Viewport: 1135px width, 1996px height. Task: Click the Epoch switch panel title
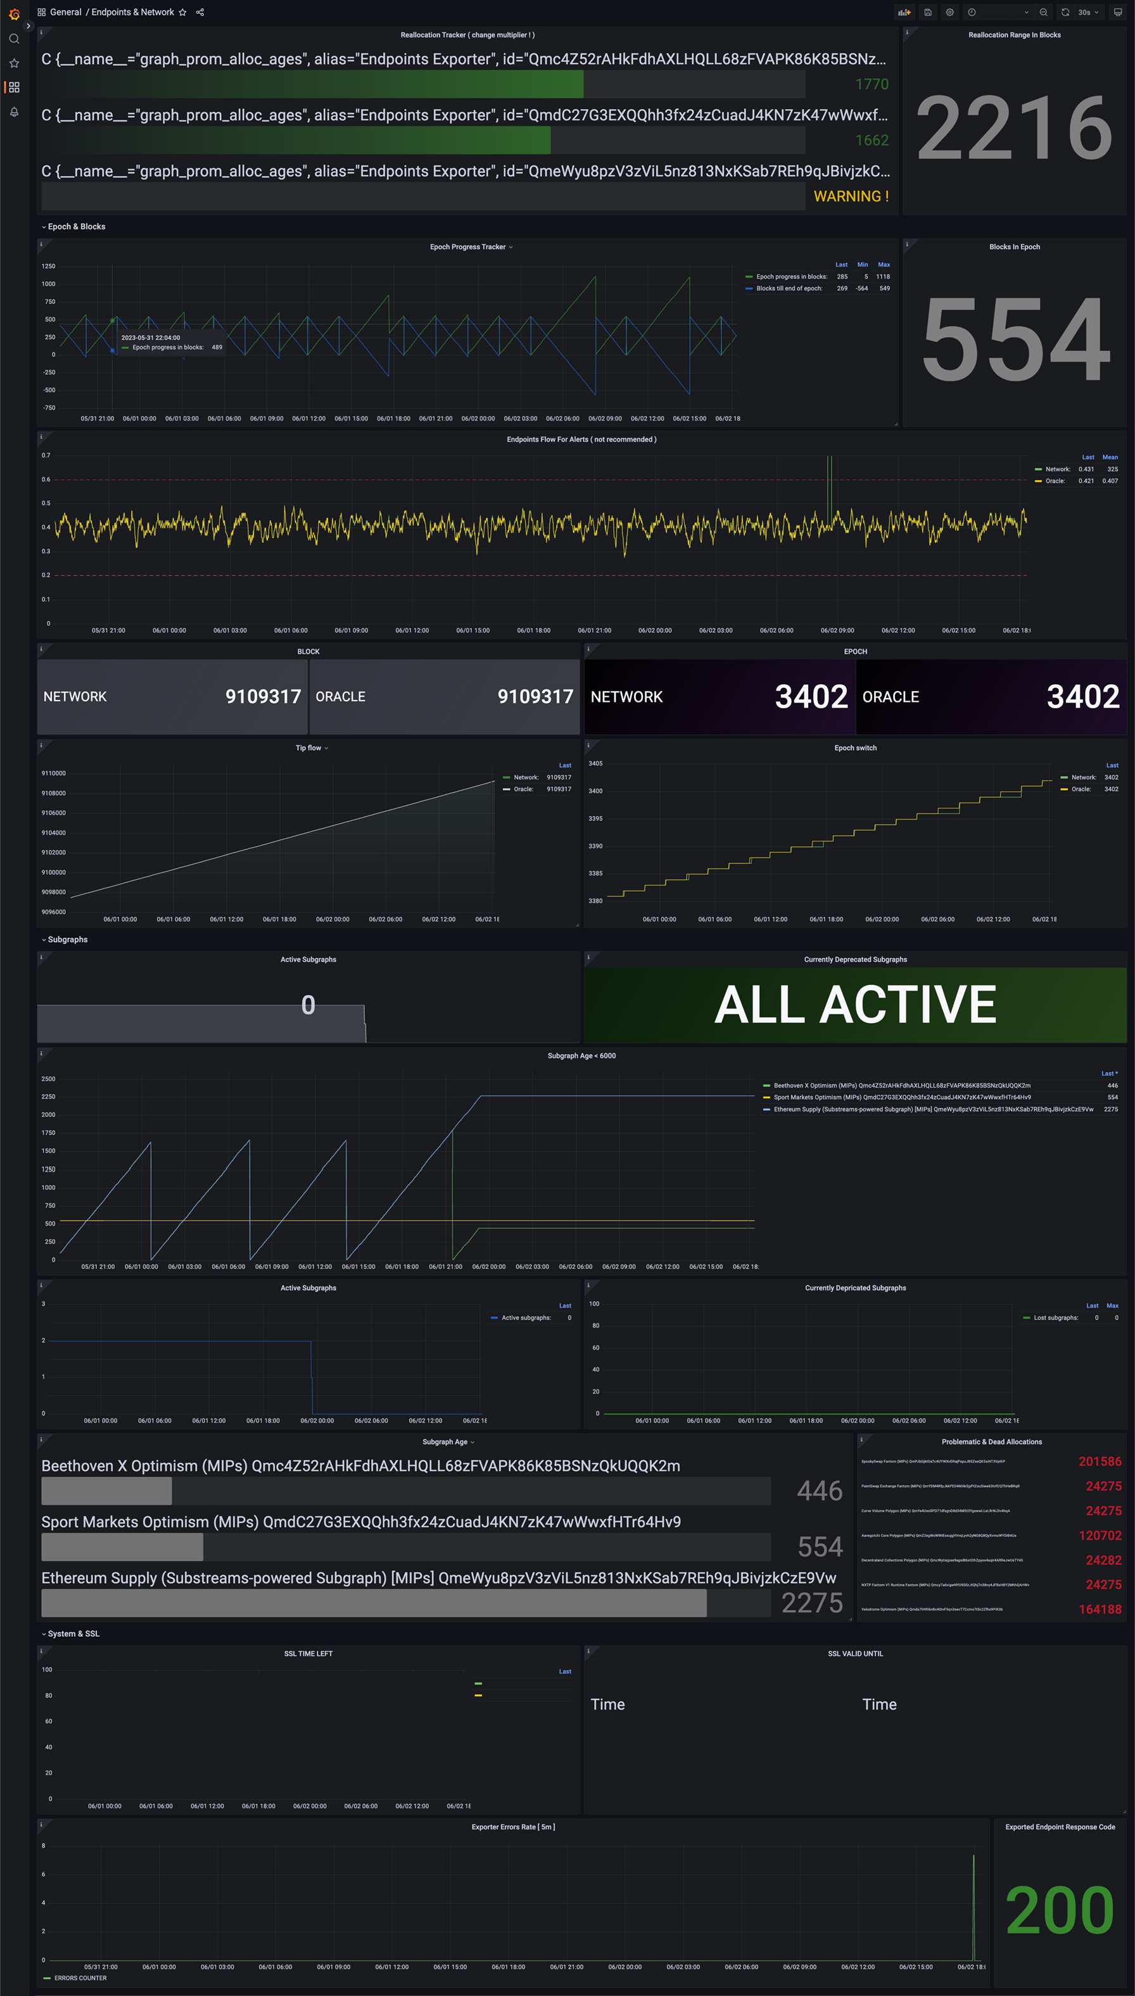(x=855, y=748)
